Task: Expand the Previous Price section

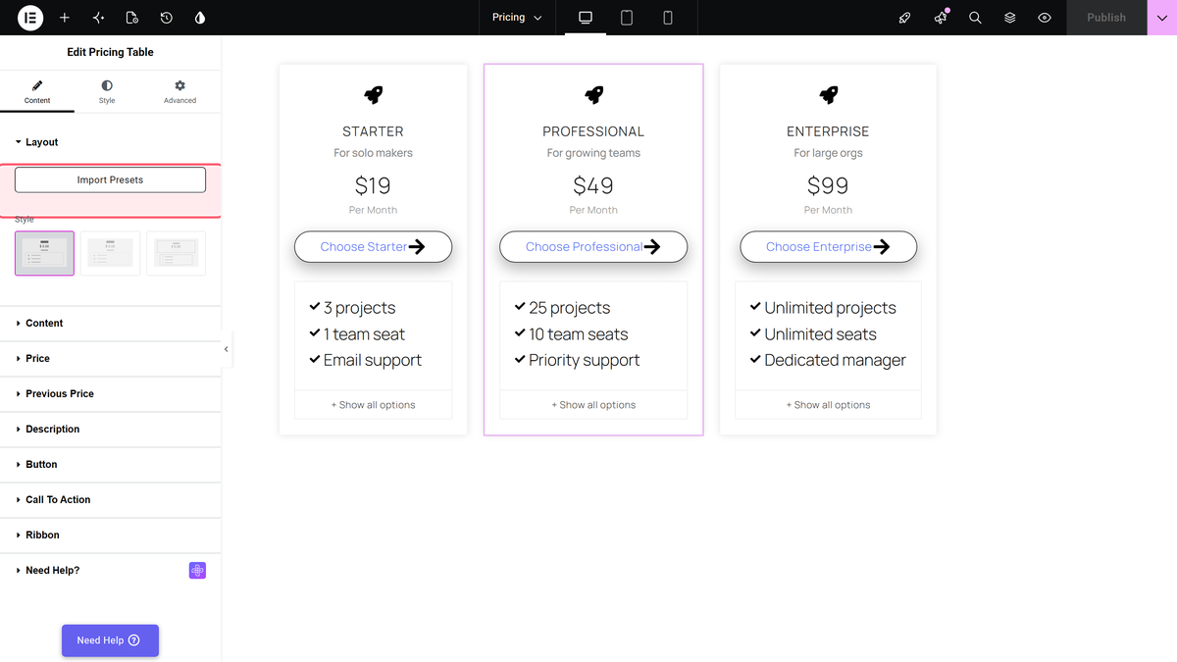Action: pos(111,393)
